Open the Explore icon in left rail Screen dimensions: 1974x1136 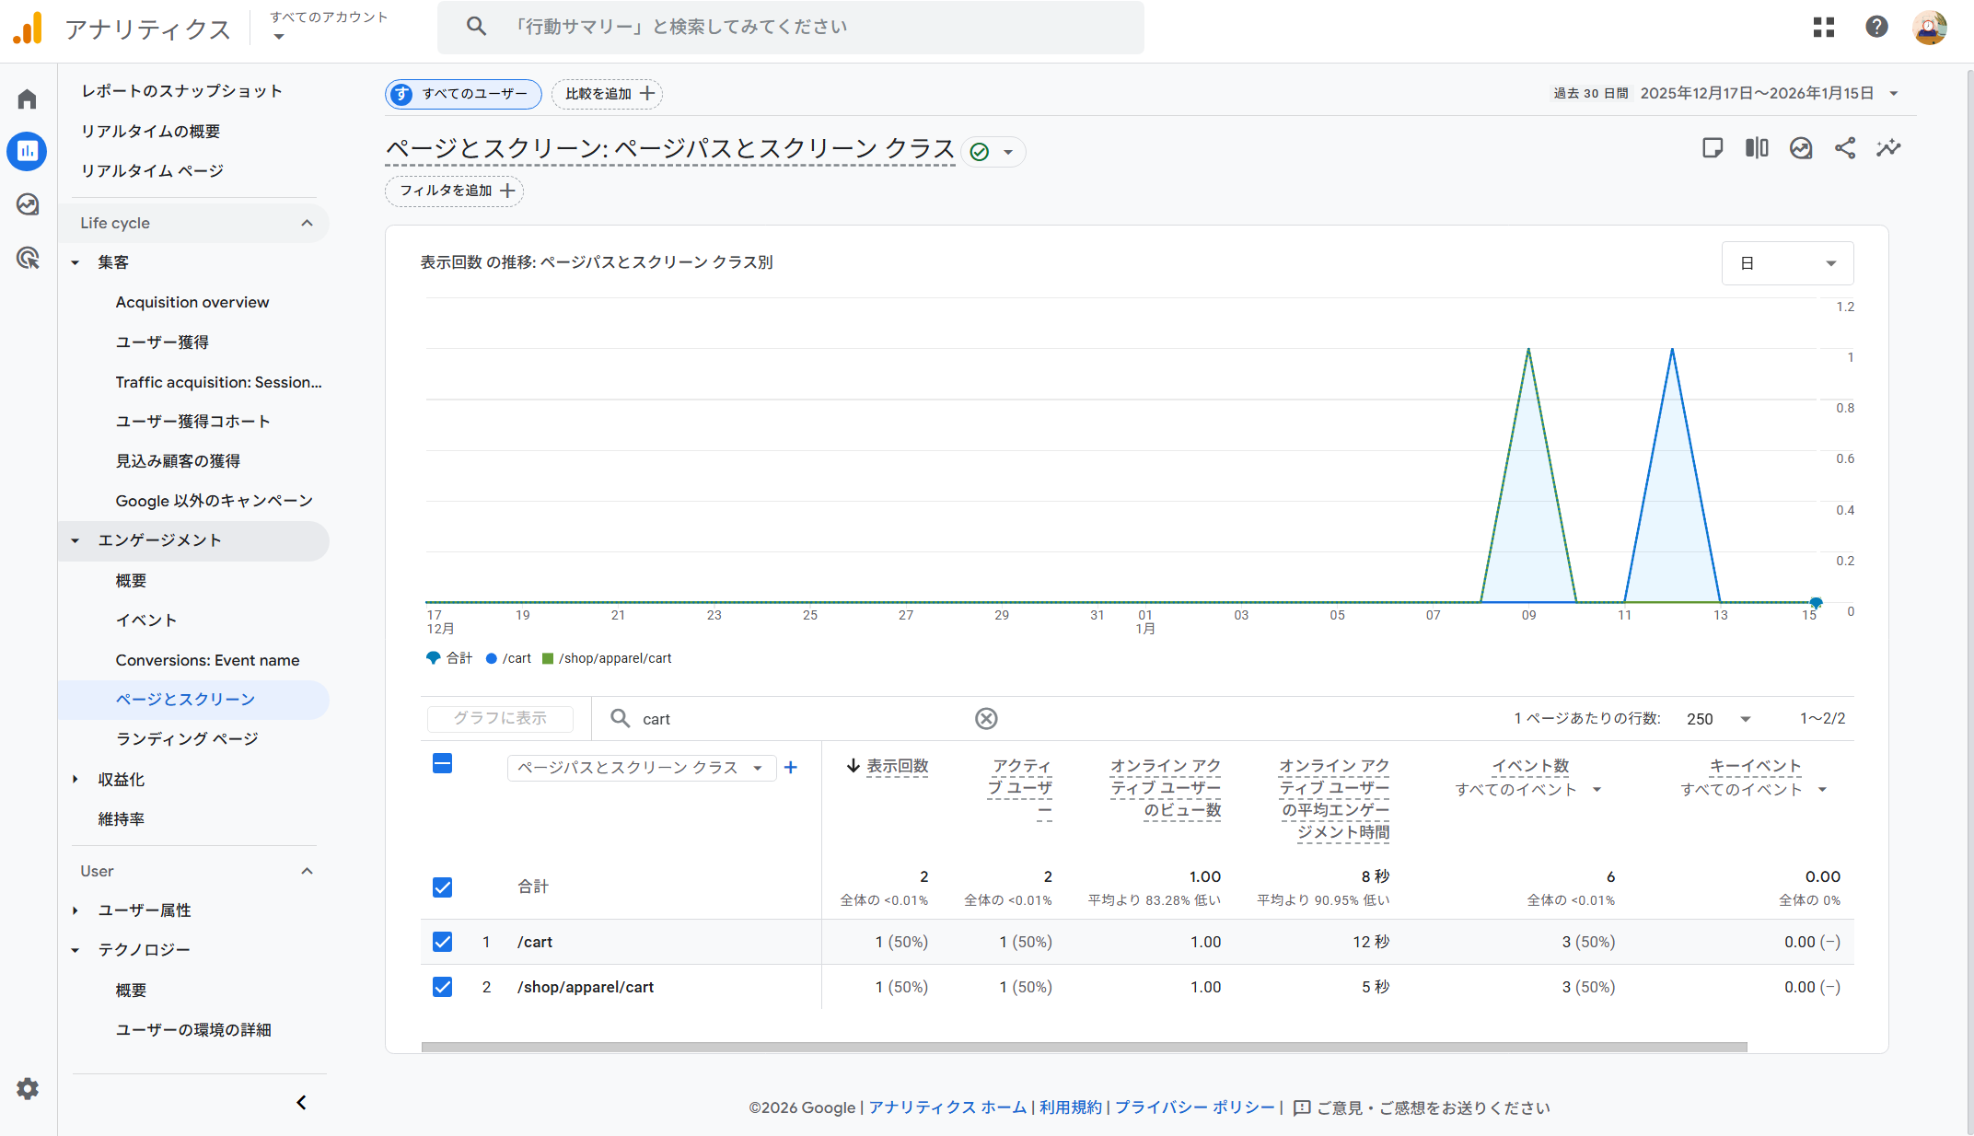tap(28, 204)
